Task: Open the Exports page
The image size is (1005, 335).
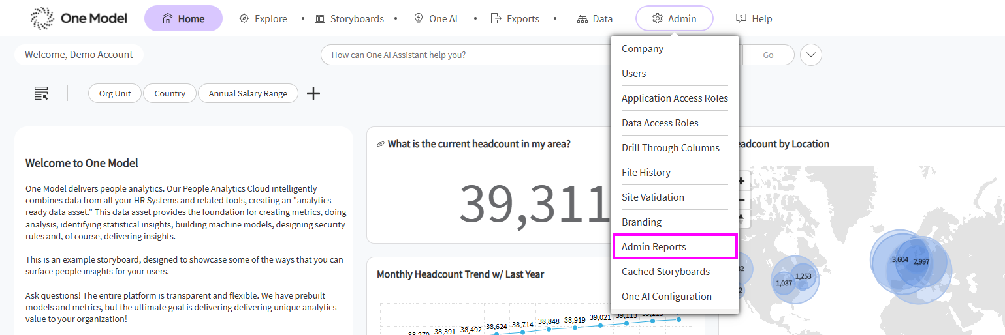Action: click(515, 19)
